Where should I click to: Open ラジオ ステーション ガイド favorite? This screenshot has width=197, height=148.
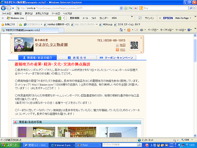tap(127, 24)
